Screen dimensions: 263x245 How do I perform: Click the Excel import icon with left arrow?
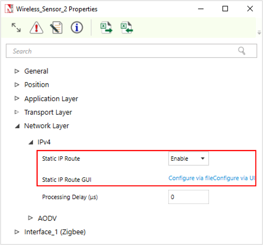[127, 28]
